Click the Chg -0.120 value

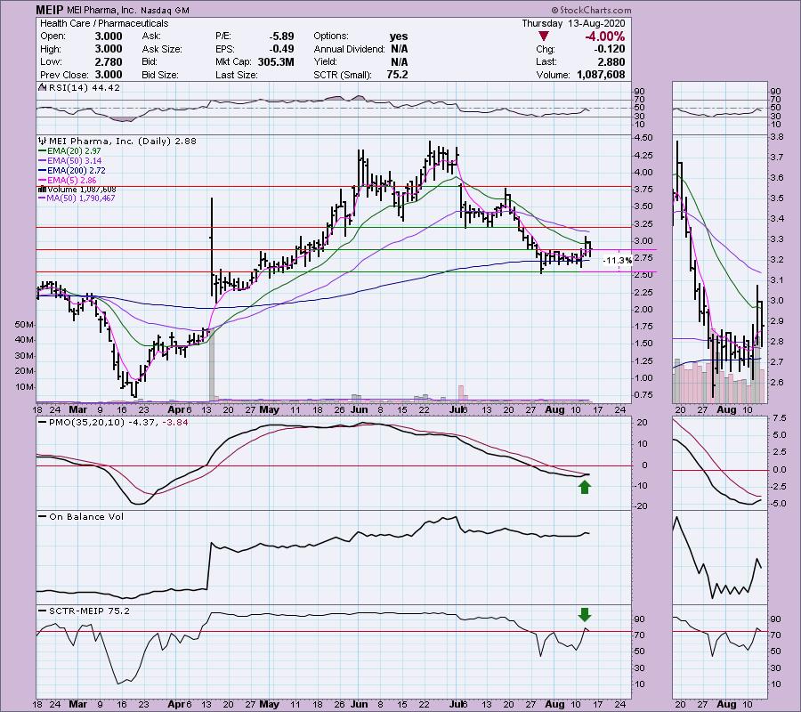610,49
